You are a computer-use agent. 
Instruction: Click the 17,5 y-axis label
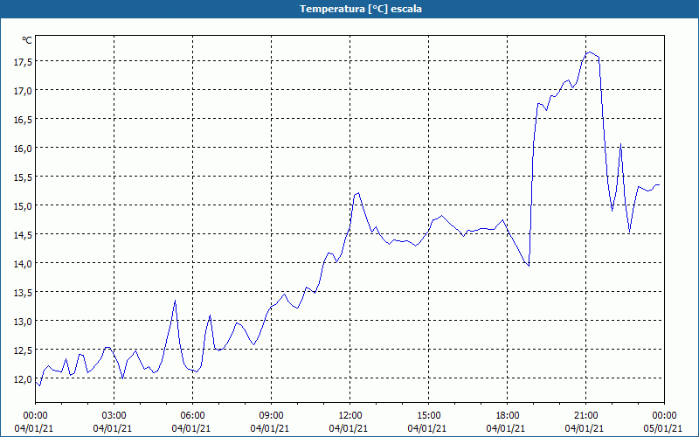click(23, 62)
